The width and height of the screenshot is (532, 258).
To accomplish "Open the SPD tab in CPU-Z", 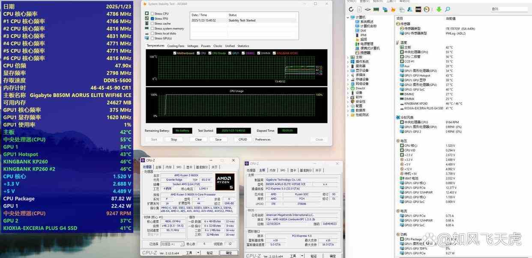I will pos(178,167).
